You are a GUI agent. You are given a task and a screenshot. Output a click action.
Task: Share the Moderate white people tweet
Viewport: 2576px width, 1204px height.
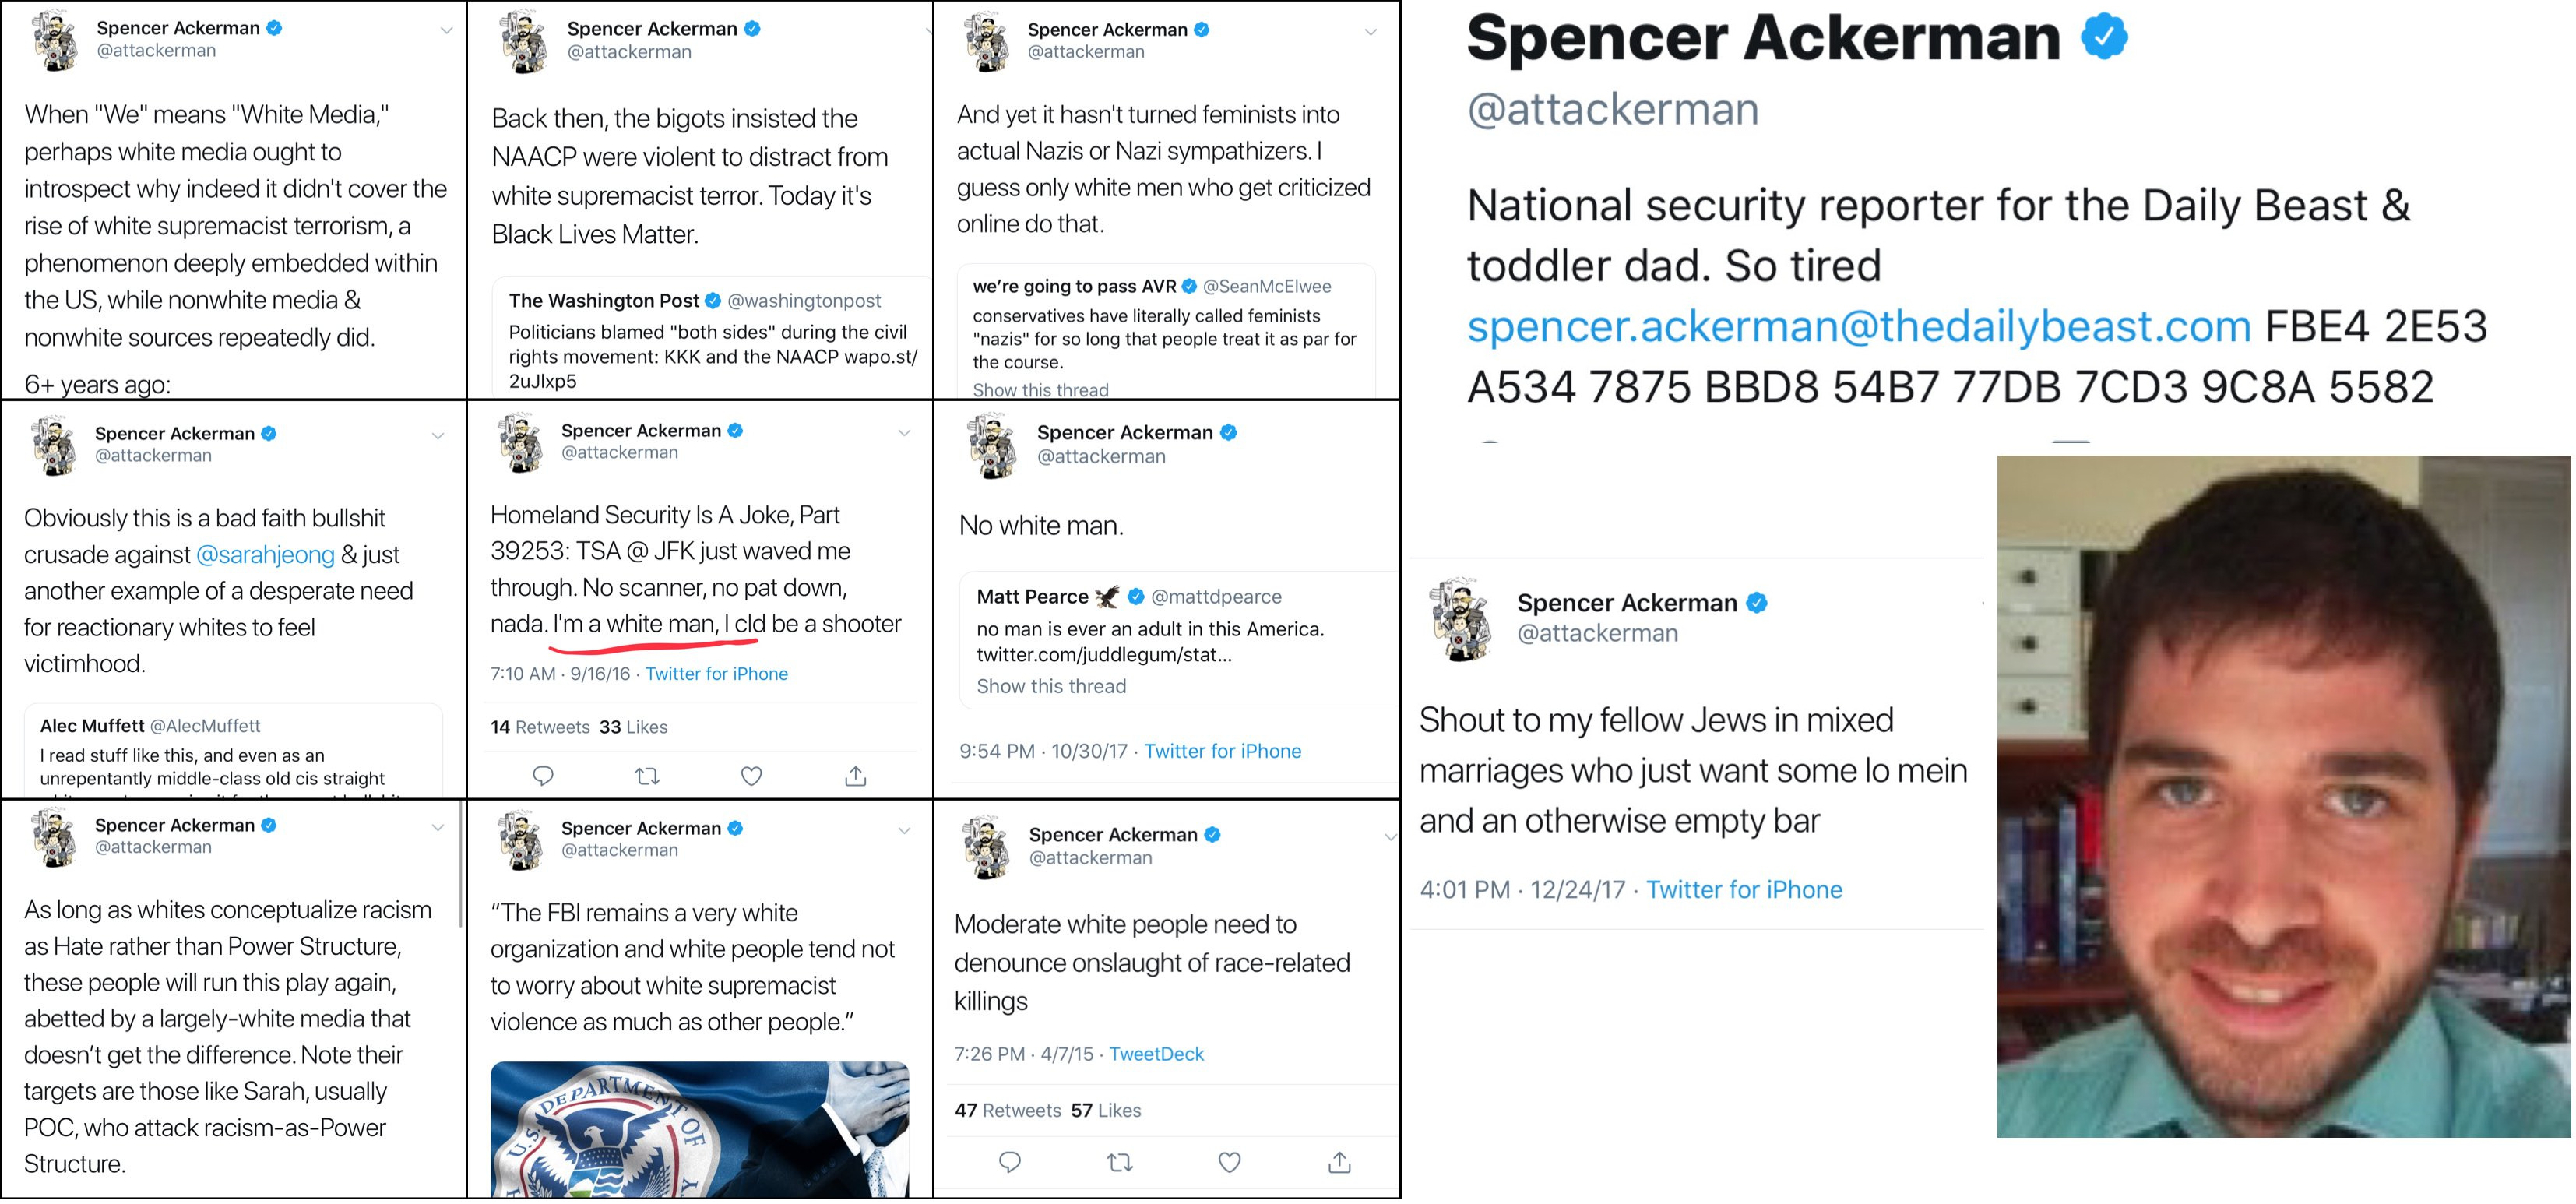1339,1162
